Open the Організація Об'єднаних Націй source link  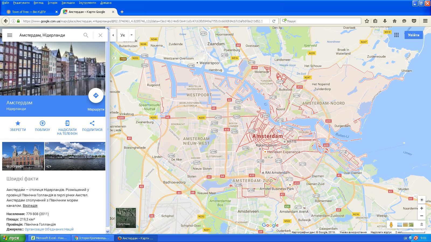pos(49,229)
